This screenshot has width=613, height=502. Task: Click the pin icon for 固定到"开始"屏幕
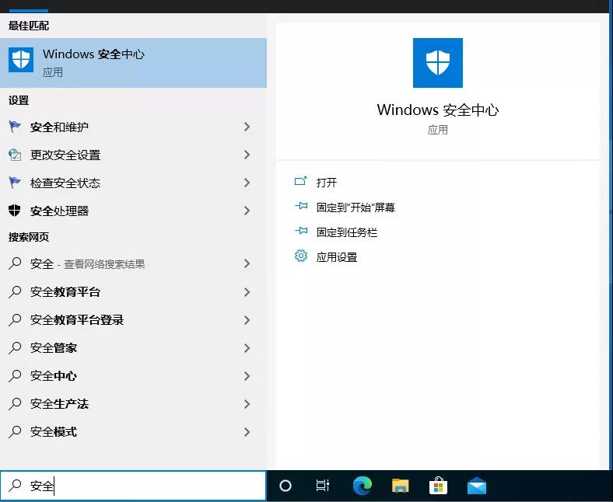(300, 205)
